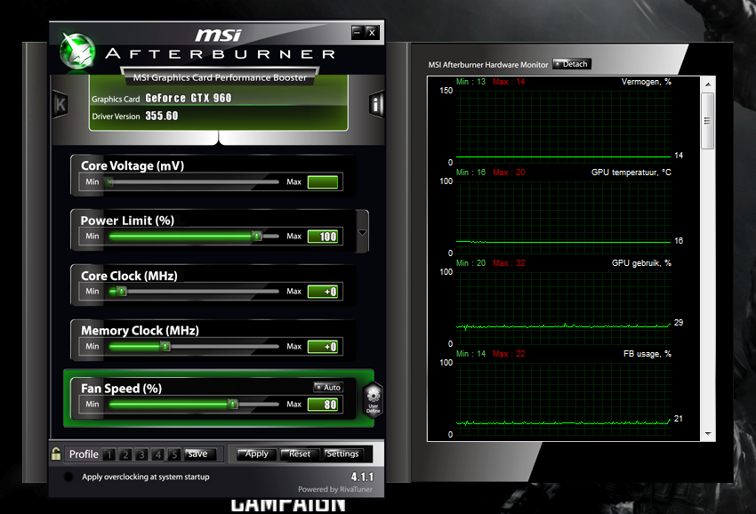Click the Fan Speed slider handle
The width and height of the screenshot is (756, 514).
click(x=233, y=404)
